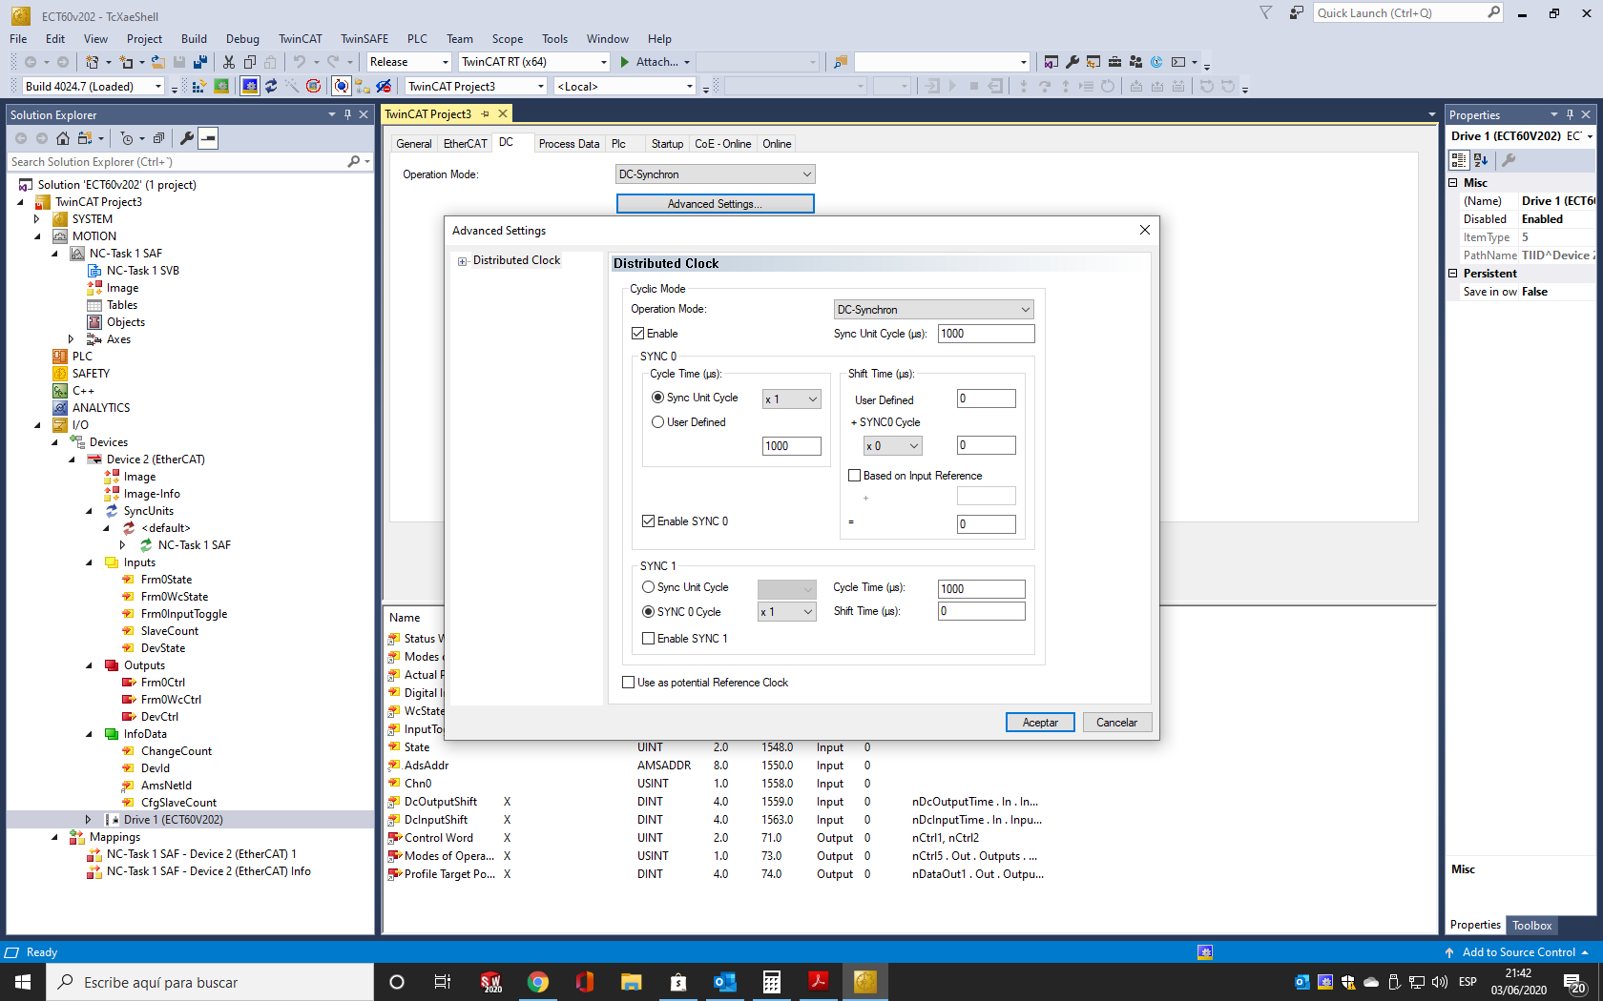Image resolution: width=1603 pixels, height=1001 pixels.
Task: Uncheck the Enable SYNC 0 checkbox
Action: coord(648,521)
